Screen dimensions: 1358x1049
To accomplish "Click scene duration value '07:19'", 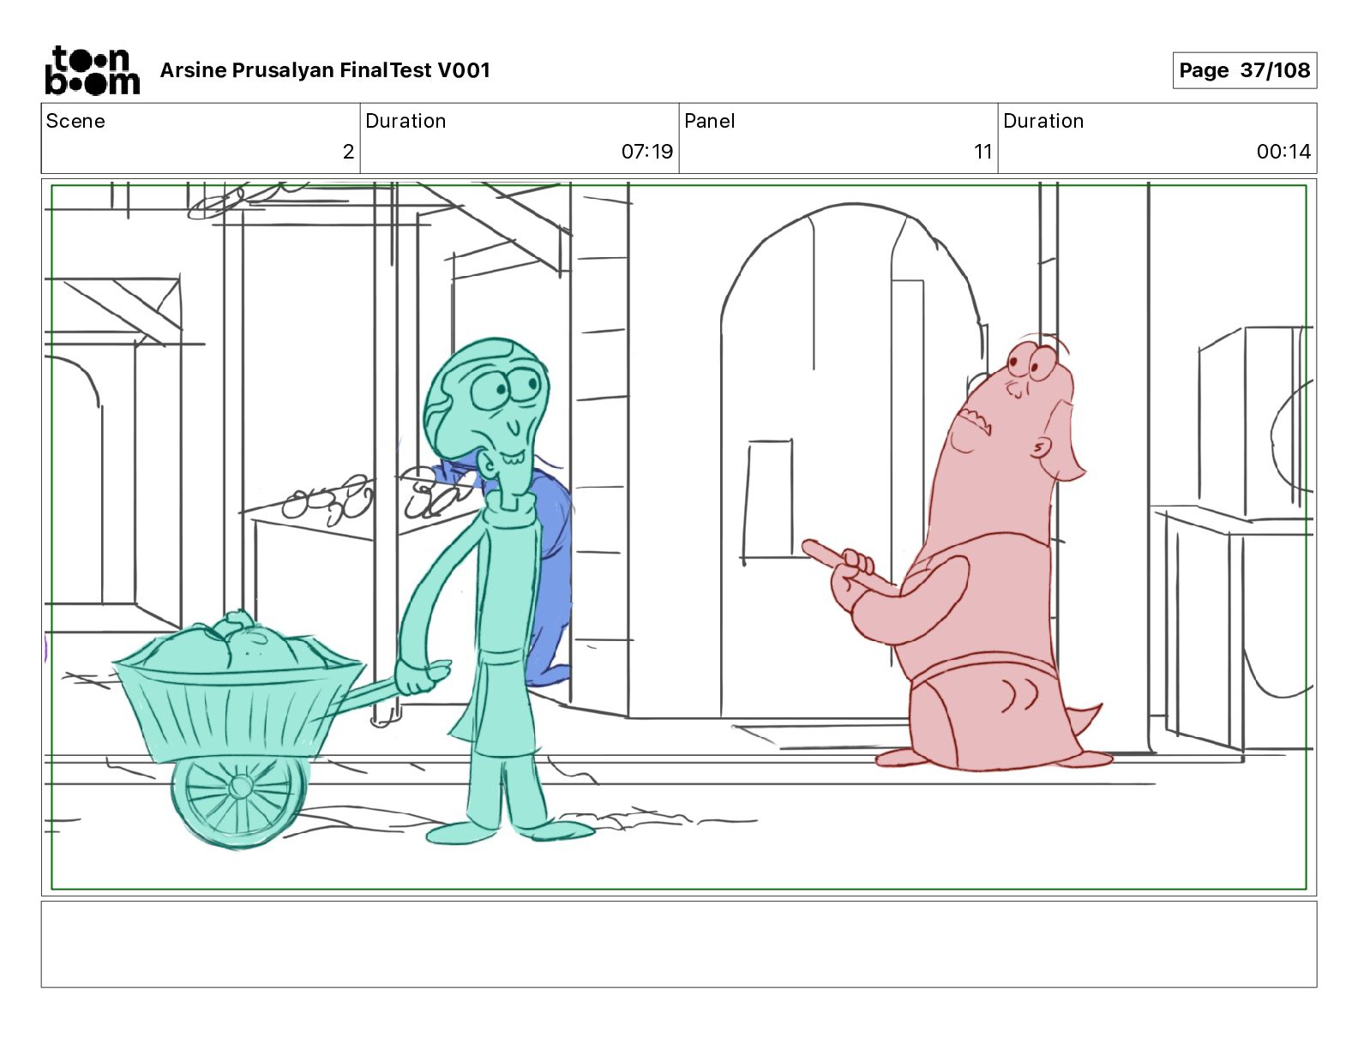I will [647, 152].
